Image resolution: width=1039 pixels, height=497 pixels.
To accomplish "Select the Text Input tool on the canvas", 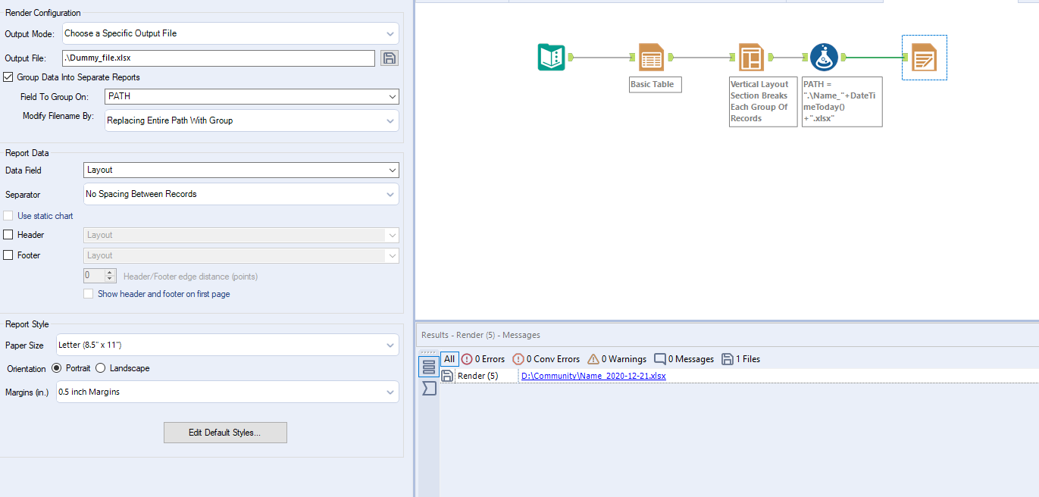I will click(x=551, y=57).
